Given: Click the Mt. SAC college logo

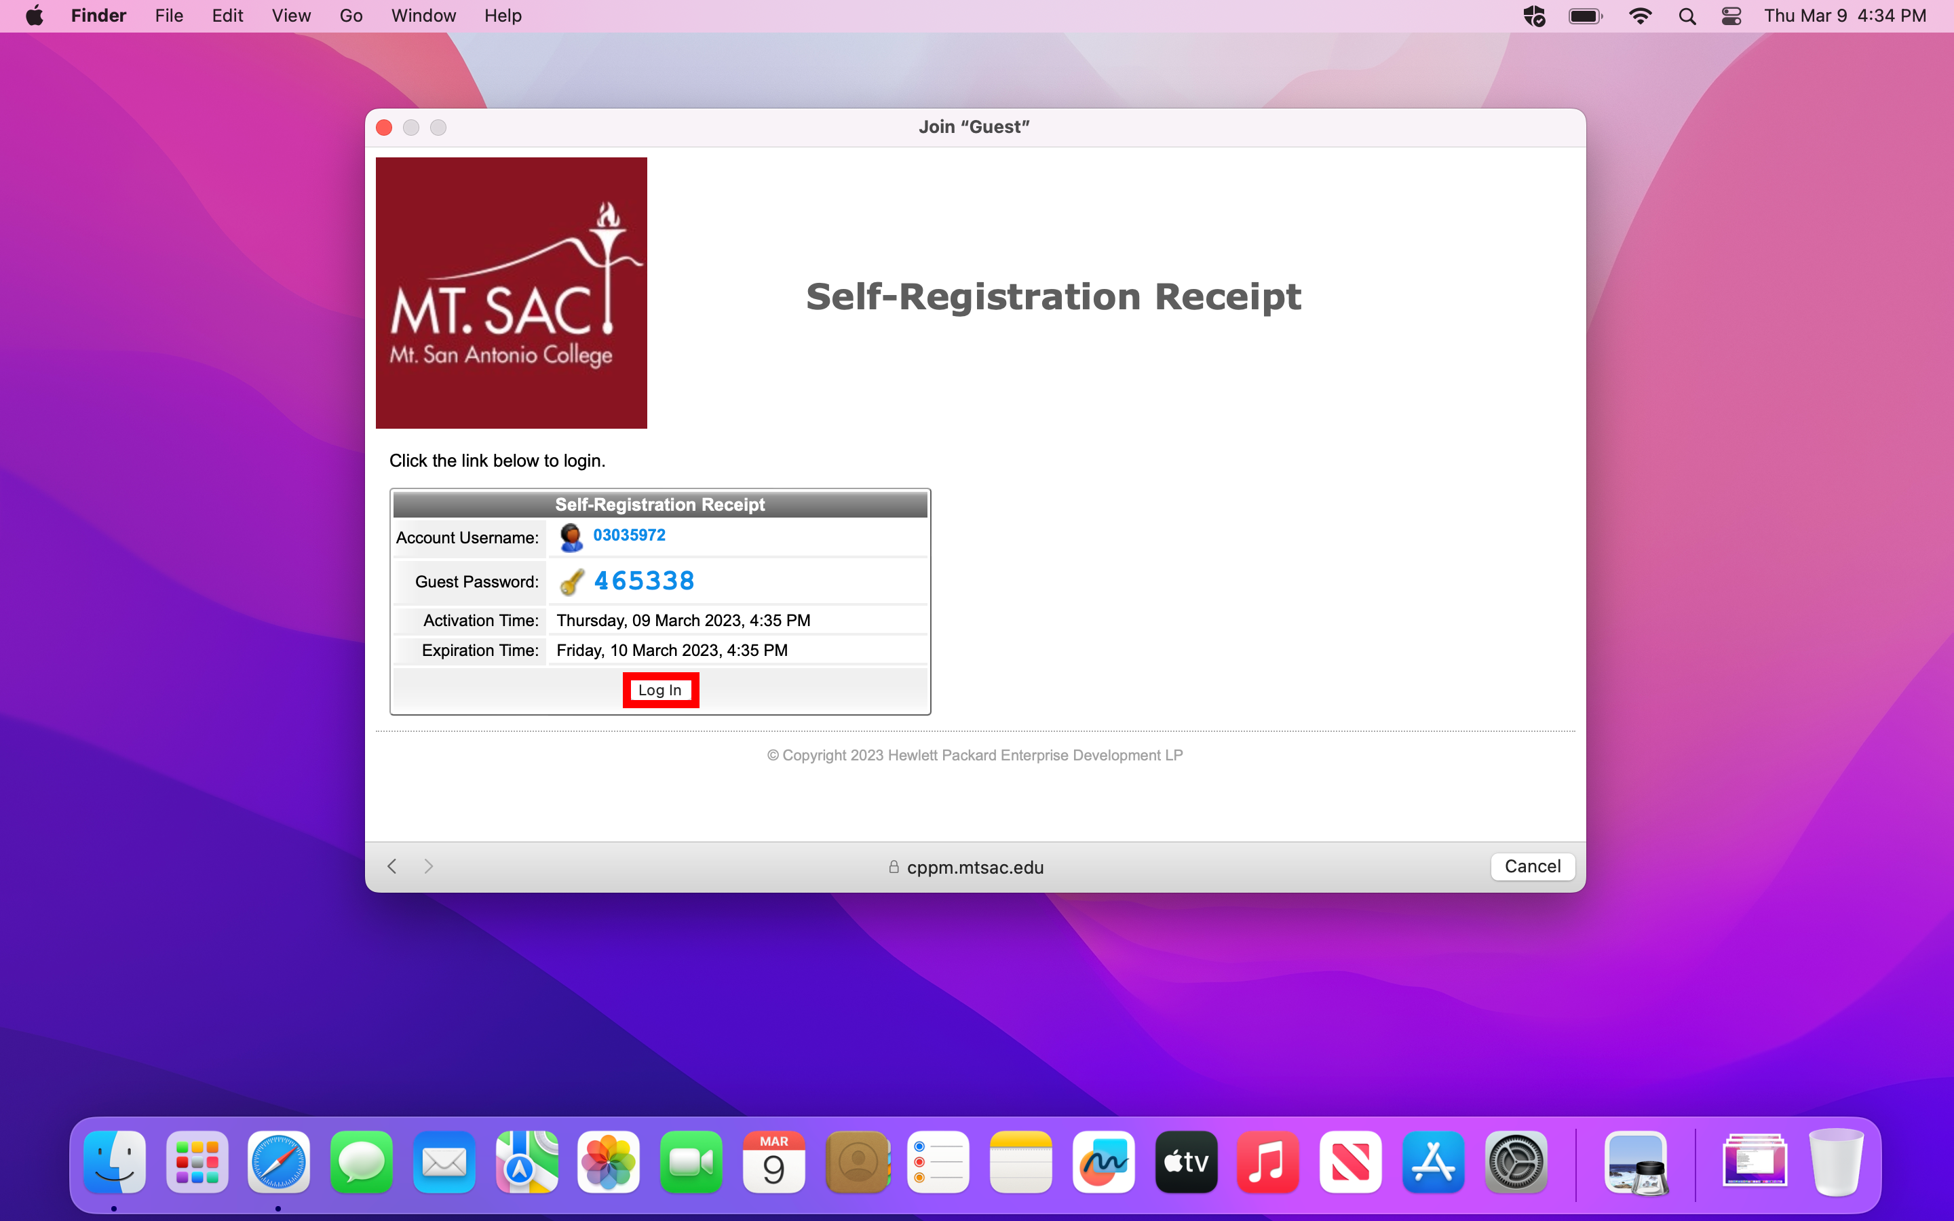Looking at the screenshot, I should [511, 292].
